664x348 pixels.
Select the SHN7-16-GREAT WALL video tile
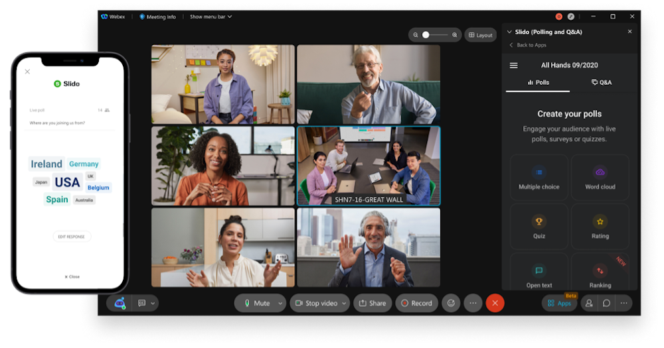[x=369, y=166]
